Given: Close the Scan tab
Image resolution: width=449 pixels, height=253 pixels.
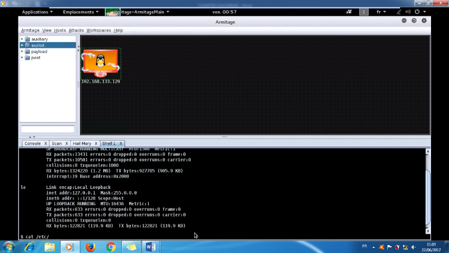Looking at the screenshot, I should click(x=67, y=143).
